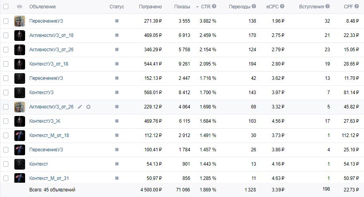364x197 pixels.
Task: Click the sort arrow before CTR header
Action: (x=197, y=7)
